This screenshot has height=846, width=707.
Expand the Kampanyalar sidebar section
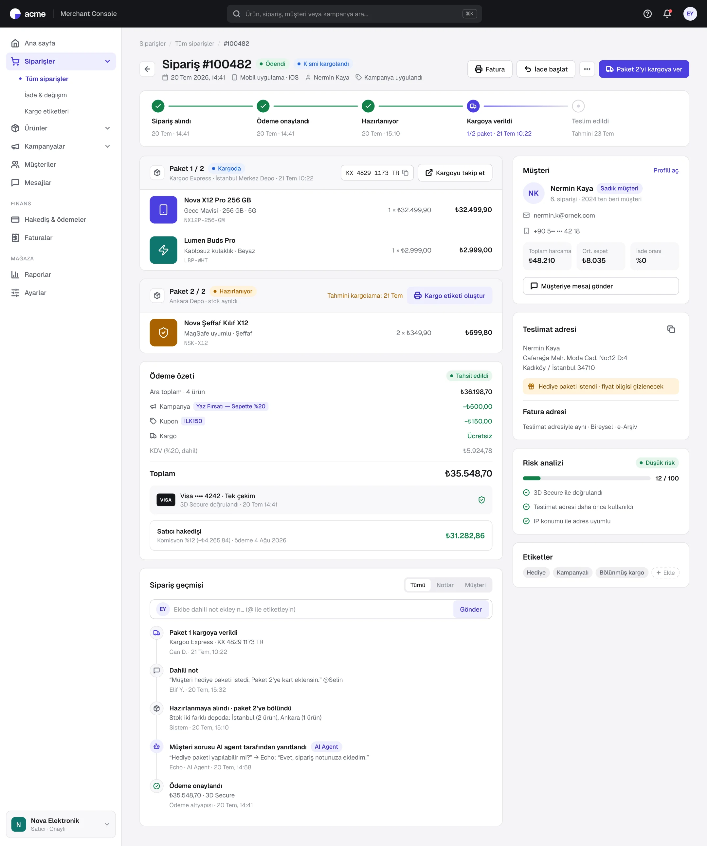click(x=107, y=146)
